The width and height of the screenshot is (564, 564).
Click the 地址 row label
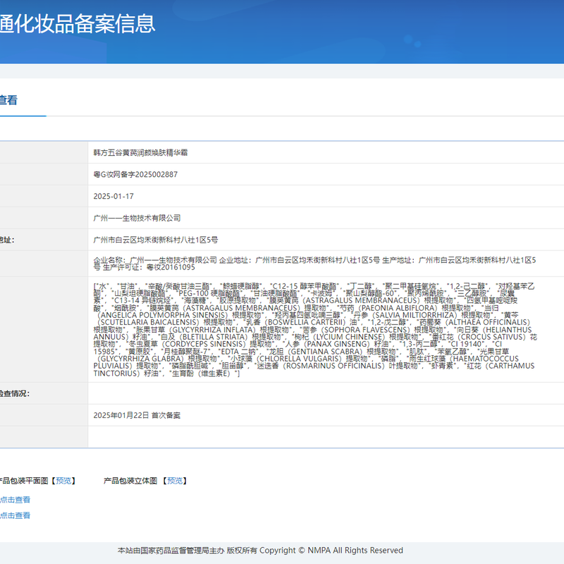pyautogui.click(x=7, y=240)
